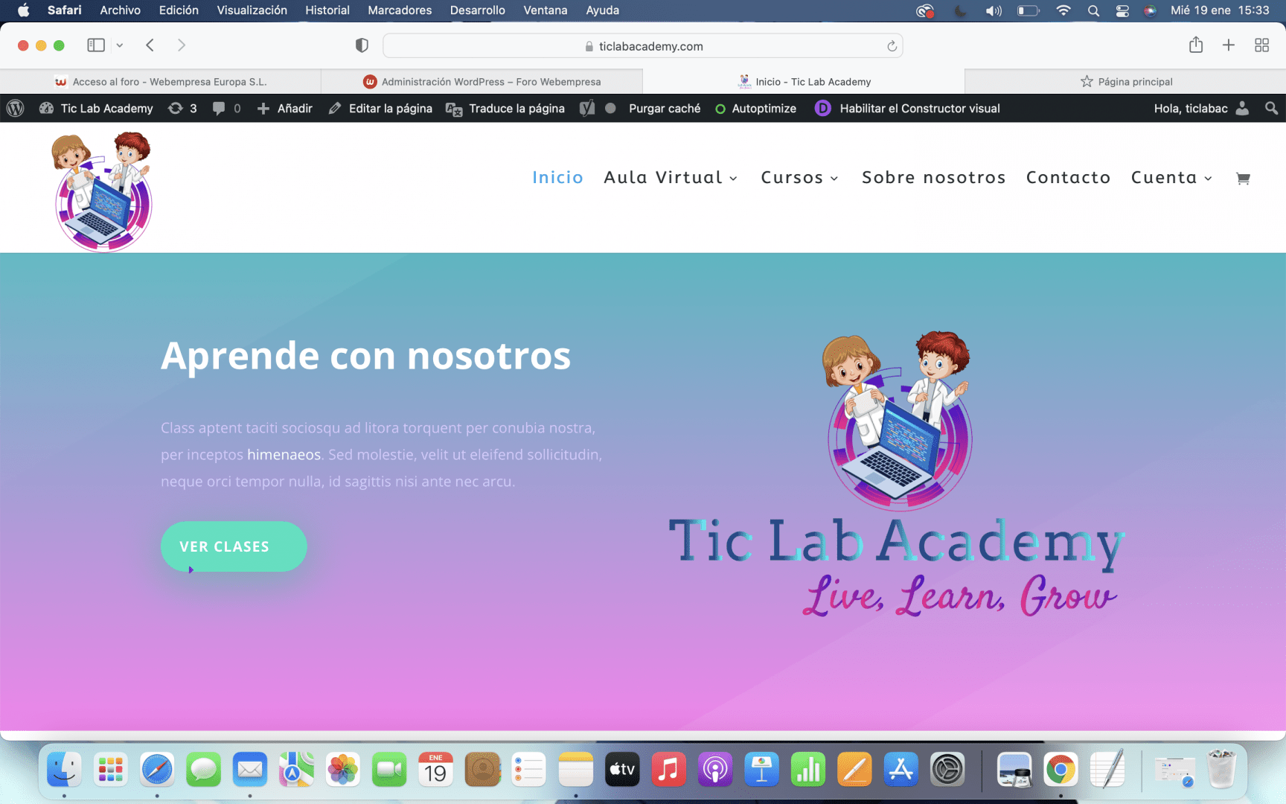
Task: Open Mail from the Dock
Action: pos(250,770)
